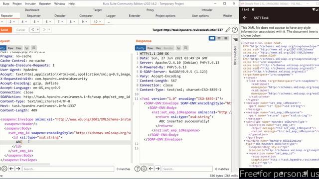The height and width of the screenshot is (179, 319).
Task: Focus the request search field
Action: click(68, 169)
